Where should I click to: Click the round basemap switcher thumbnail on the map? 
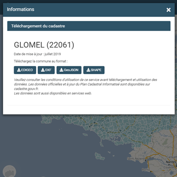(9, 172)
